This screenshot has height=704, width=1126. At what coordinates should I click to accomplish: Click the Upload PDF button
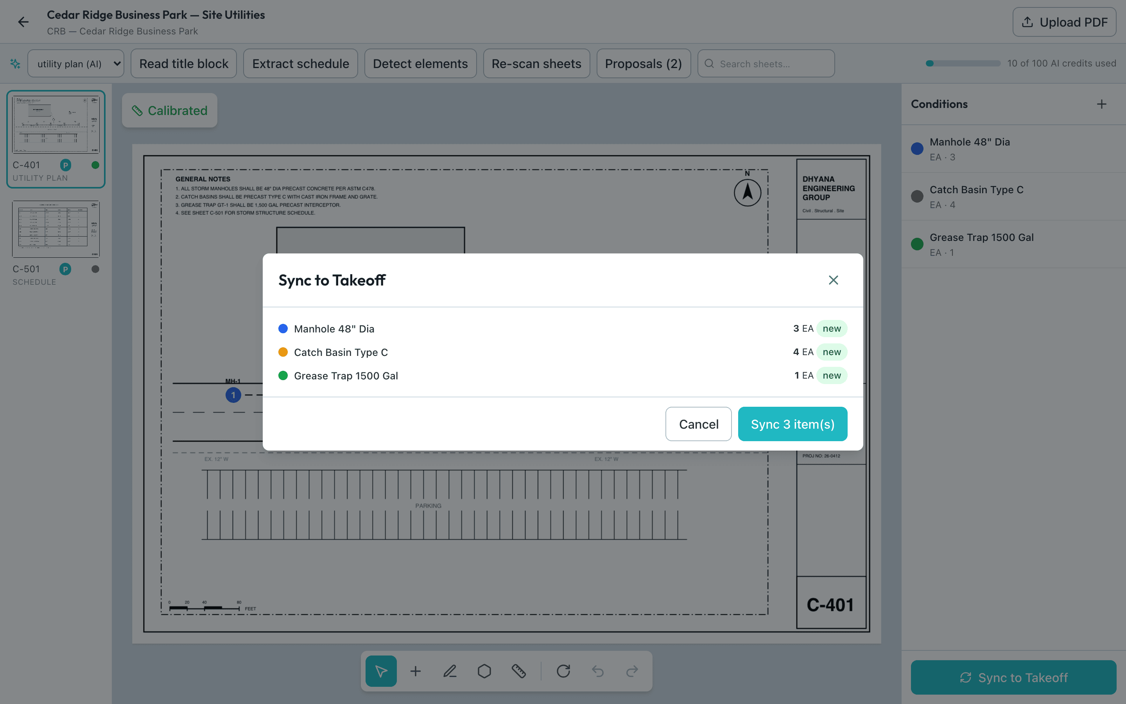pyautogui.click(x=1064, y=22)
